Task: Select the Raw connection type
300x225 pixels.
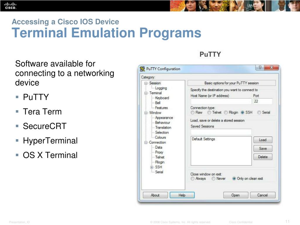Action: [192, 112]
